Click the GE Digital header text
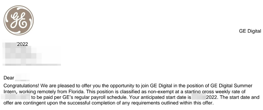Screen dimensions: 263x110 point(250,31)
